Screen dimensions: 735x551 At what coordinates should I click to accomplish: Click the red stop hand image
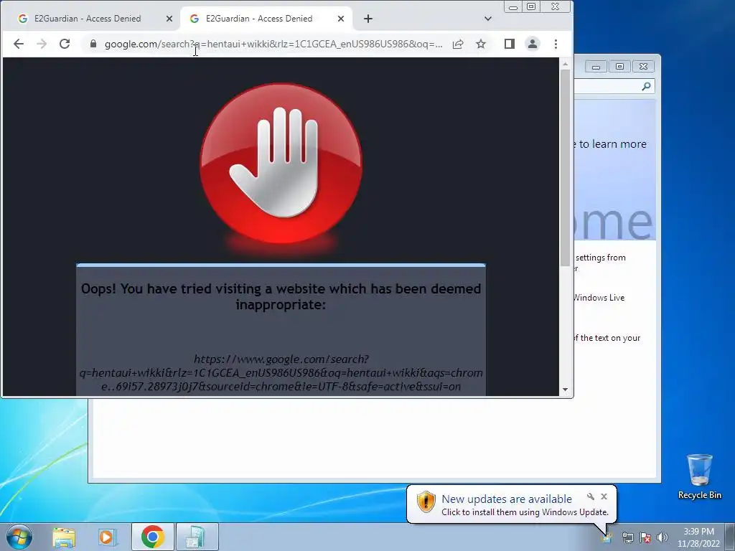coord(281,163)
